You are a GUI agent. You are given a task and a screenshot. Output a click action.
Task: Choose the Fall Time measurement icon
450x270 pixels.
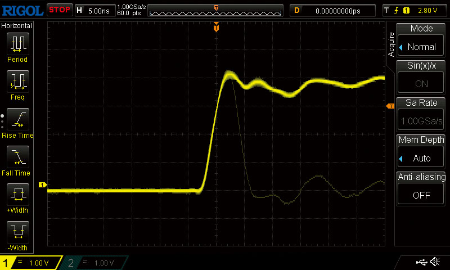point(17,157)
